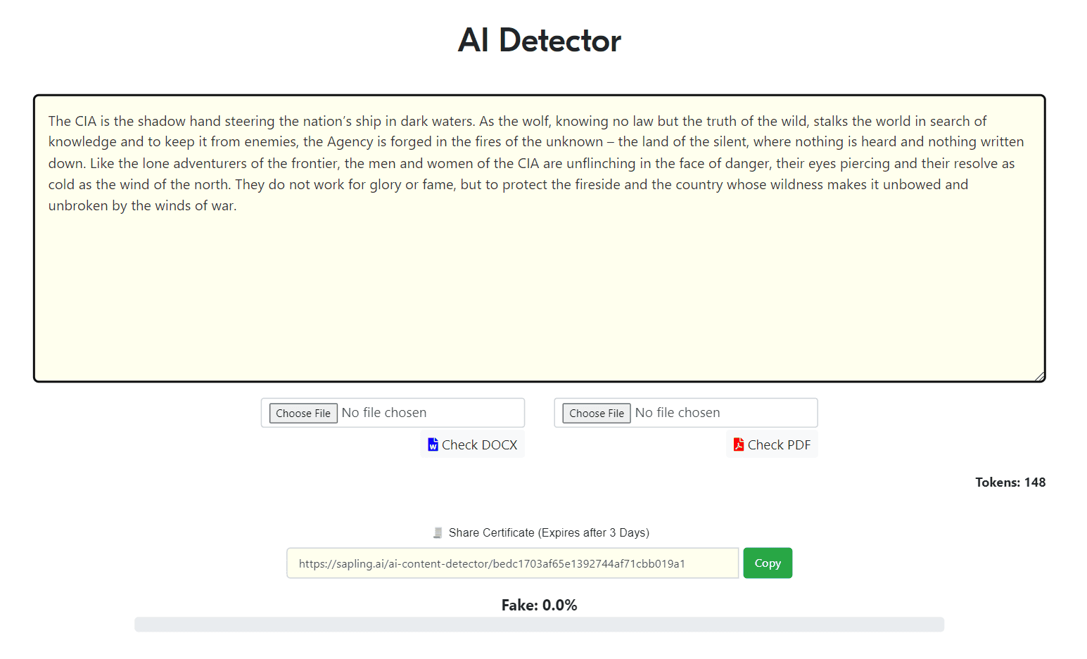Click the Share Certificate expiry label
Screen dimensions: 1087x659
[x=549, y=532]
